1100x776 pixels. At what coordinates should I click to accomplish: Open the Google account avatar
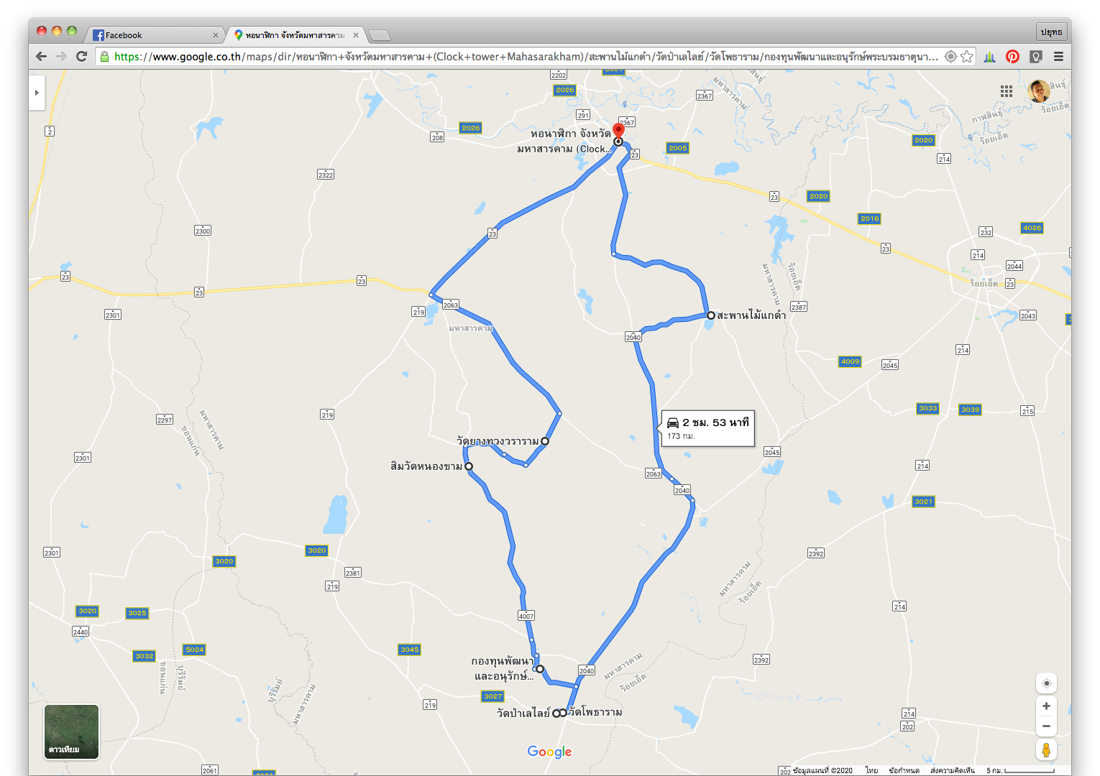pos(1038,91)
